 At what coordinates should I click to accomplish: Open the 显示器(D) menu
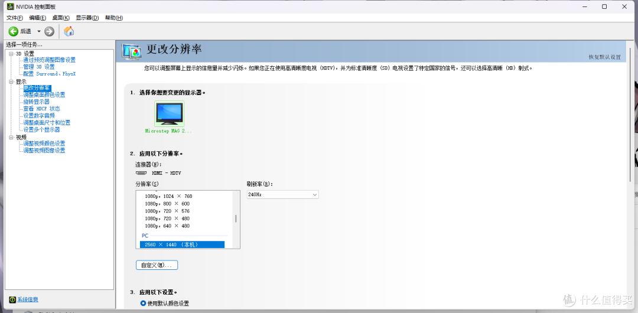tap(87, 18)
